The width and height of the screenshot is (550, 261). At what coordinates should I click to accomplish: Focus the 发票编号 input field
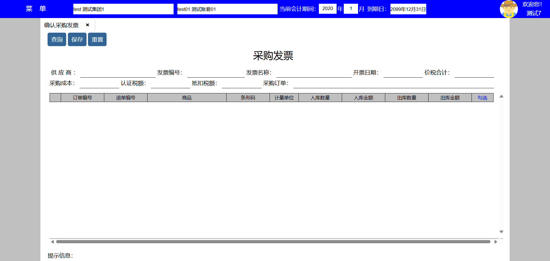coord(216,73)
